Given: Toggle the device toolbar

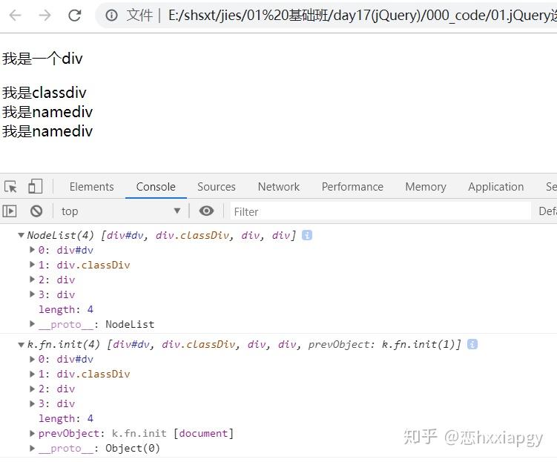Looking at the screenshot, I should tap(35, 186).
